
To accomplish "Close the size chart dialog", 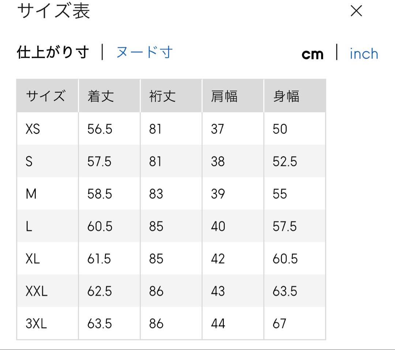I will pyautogui.click(x=356, y=11).
